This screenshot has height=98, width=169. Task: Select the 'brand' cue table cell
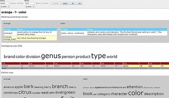click(x=107, y=66)
